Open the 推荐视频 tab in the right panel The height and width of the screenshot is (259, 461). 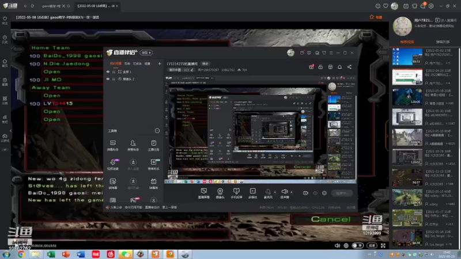point(407,42)
